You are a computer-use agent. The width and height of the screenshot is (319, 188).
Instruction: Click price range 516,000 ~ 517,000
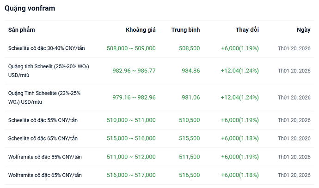[x=131, y=175]
